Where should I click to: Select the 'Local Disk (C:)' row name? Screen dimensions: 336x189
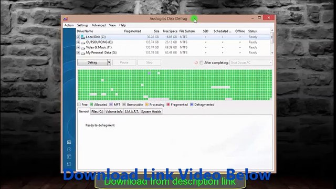[x=96, y=37]
